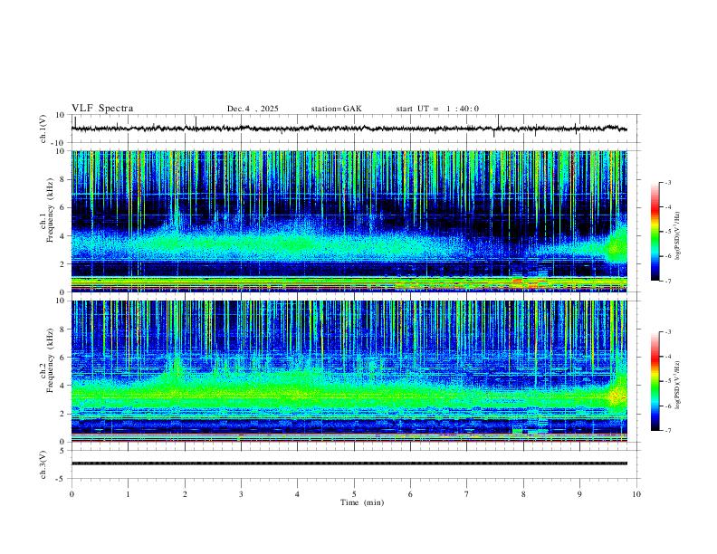
Task: Click the '-7' label on ch.2 color bar
Action: [x=668, y=431]
